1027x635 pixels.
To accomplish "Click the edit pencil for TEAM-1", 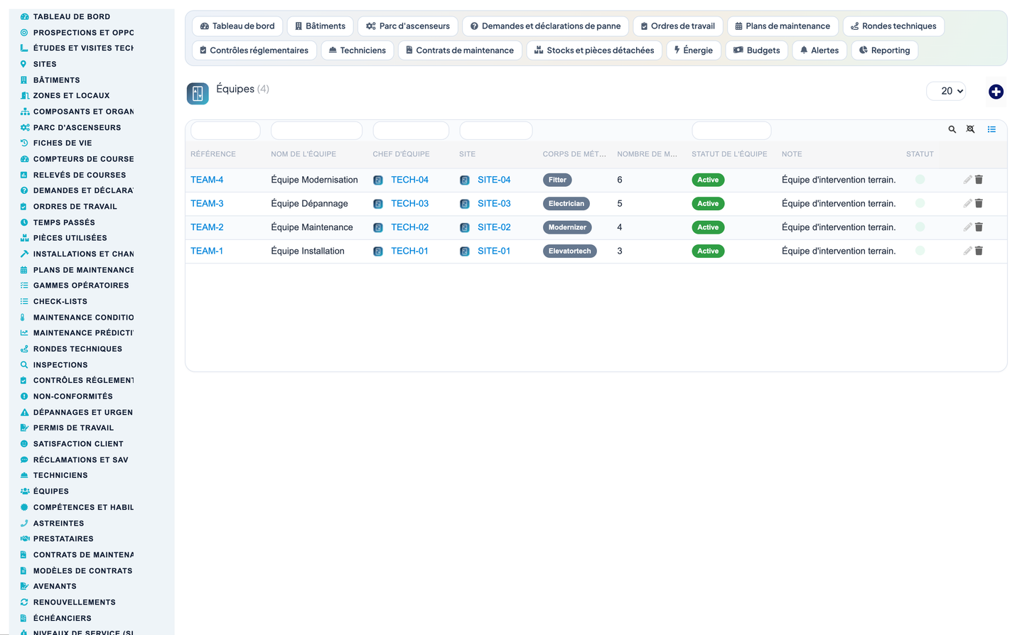I will point(967,251).
